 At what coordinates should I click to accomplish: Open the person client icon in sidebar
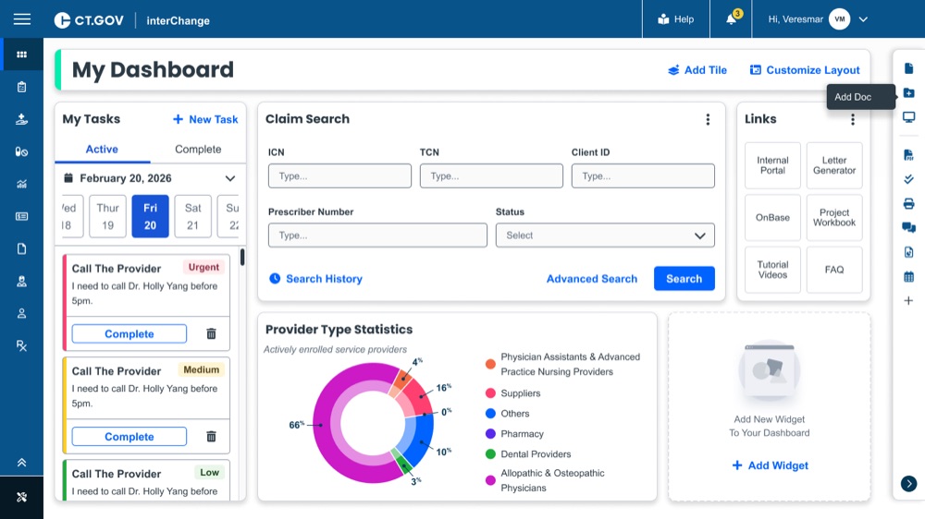pyautogui.click(x=22, y=313)
